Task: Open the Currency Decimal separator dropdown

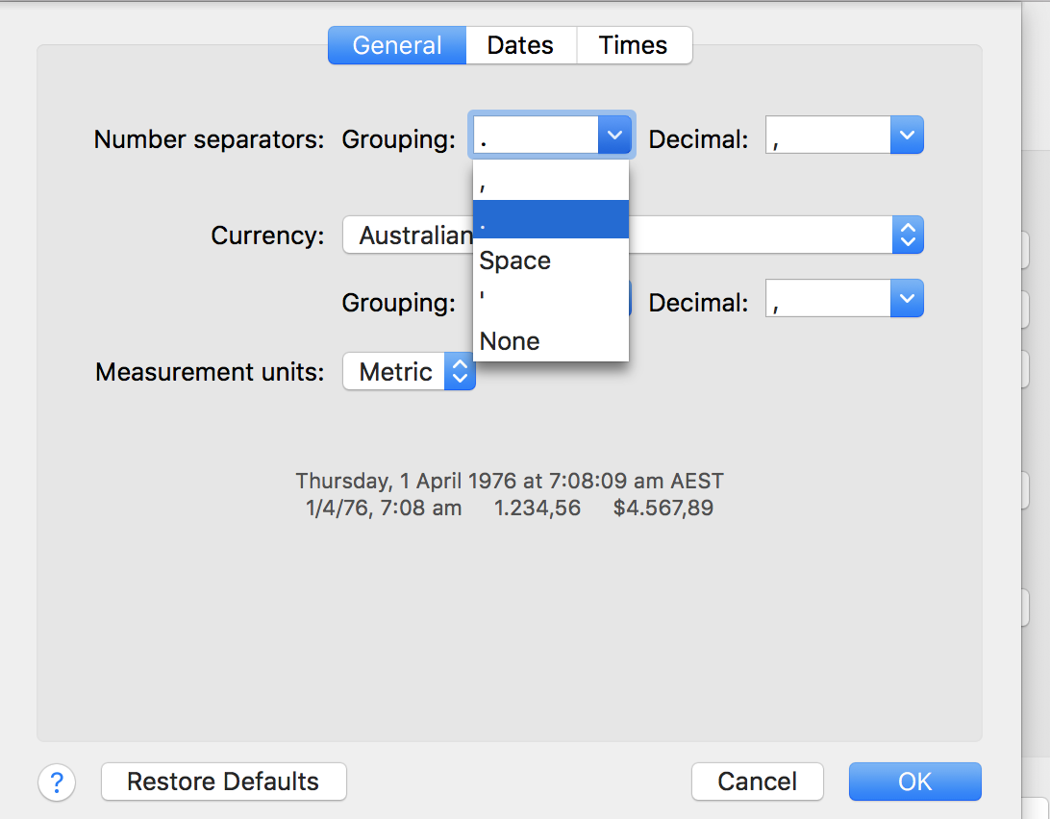Action: 844,299
